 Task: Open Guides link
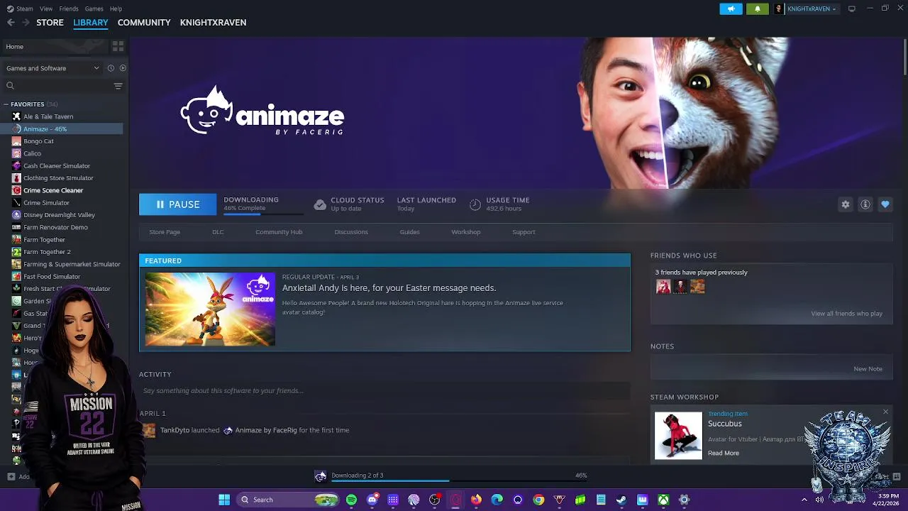tap(409, 232)
